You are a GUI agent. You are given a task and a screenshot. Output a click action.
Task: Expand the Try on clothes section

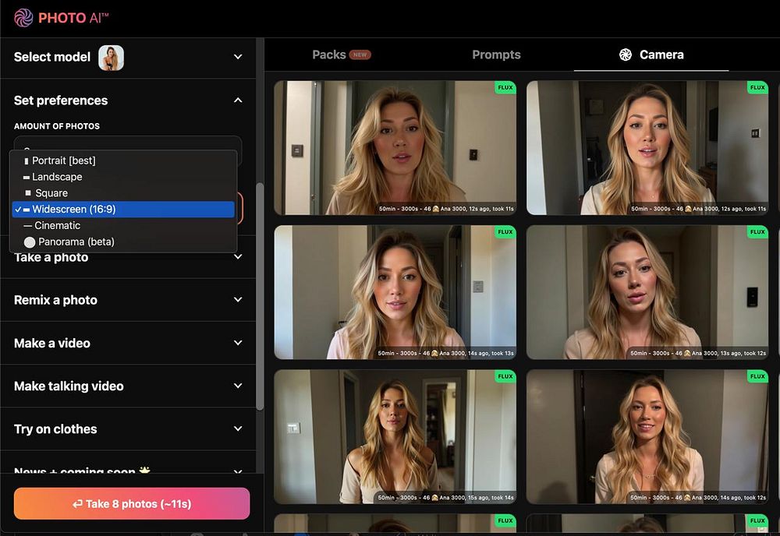(x=129, y=429)
